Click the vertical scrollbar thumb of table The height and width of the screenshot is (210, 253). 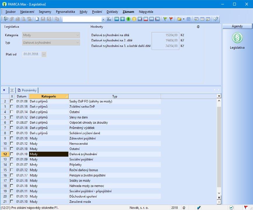(x=219, y=147)
